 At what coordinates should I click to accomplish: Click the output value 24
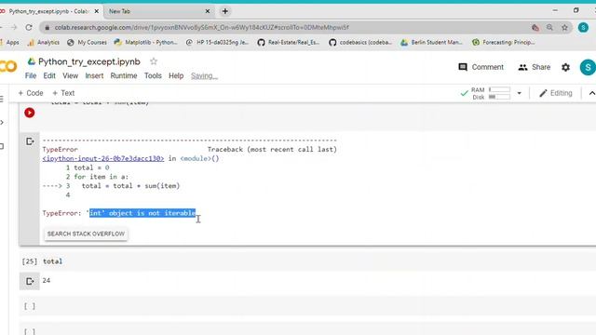coord(47,280)
